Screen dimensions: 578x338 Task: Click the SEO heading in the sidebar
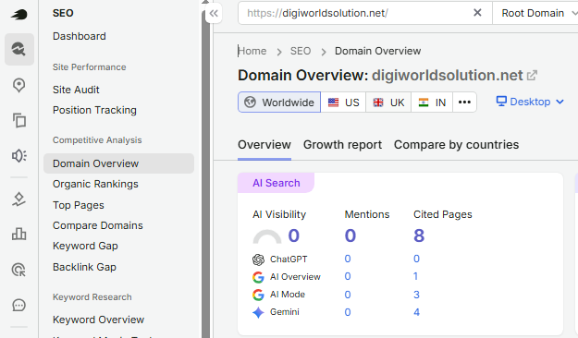pyautogui.click(x=63, y=13)
